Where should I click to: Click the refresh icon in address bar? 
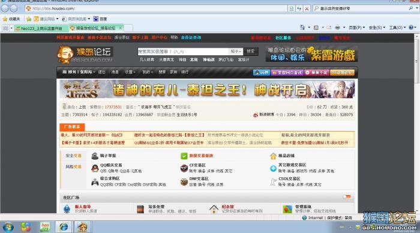(x=299, y=8)
